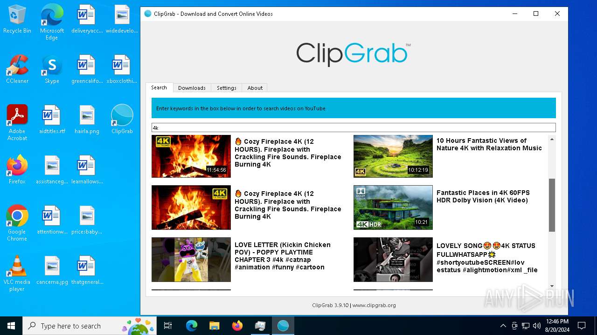Open the Settings tab
Screen dimensions: 597x335
[x=227, y=88]
